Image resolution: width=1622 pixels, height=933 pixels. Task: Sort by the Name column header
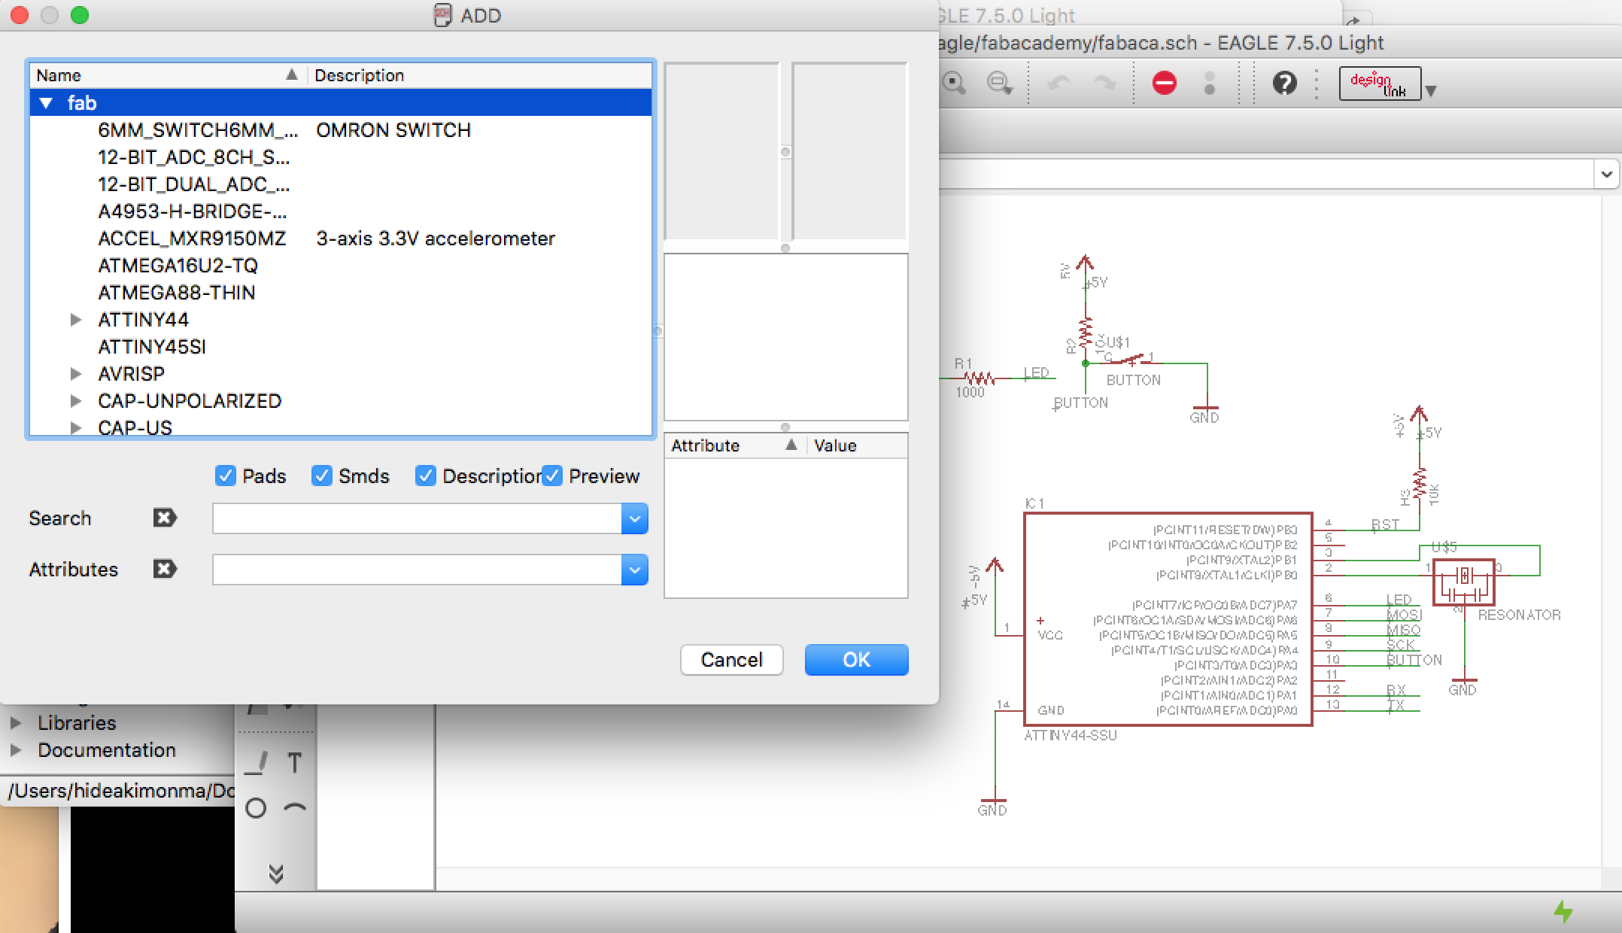168,75
